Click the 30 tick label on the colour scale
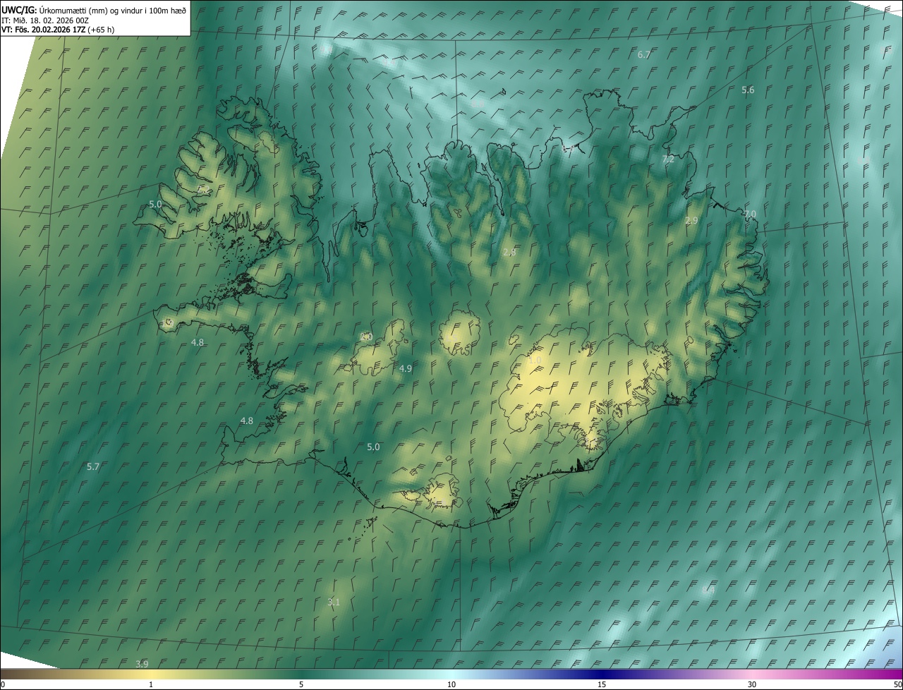This screenshot has height=690, width=903. click(x=752, y=685)
